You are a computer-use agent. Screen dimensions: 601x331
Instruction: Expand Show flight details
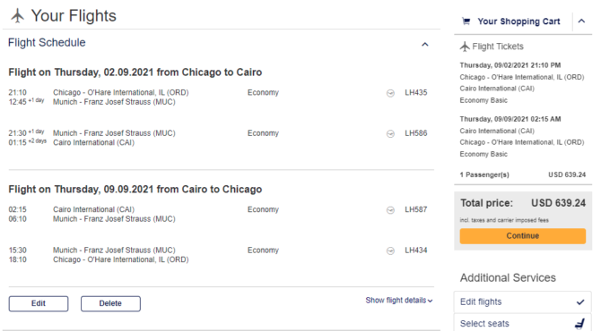tap(399, 301)
